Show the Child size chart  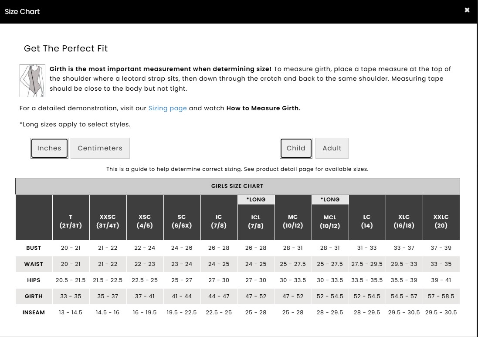point(296,148)
